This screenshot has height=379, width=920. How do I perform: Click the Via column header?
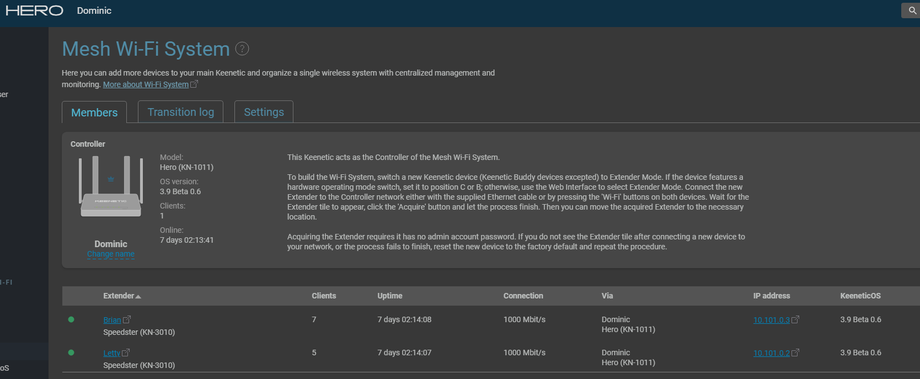pos(607,296)
